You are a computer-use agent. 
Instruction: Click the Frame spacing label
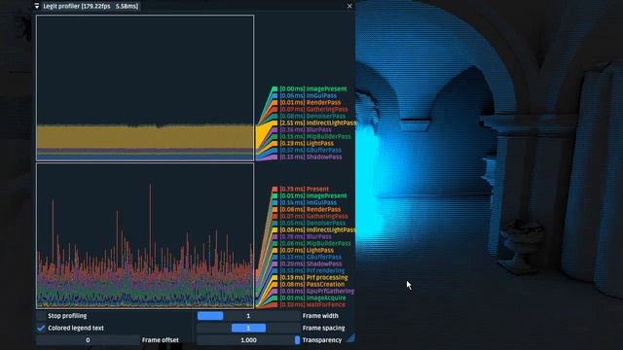323,329
